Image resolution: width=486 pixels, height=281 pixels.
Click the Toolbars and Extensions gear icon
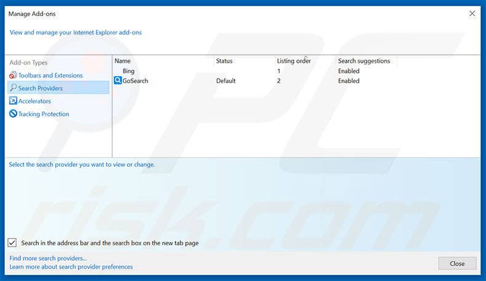tap(13, 75)
